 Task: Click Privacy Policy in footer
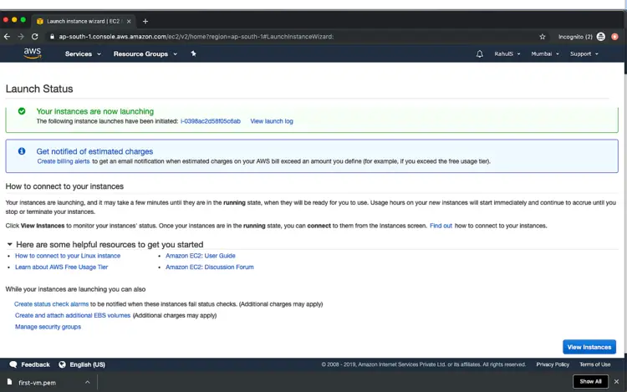pyautogui.click(x=553, y=364)
